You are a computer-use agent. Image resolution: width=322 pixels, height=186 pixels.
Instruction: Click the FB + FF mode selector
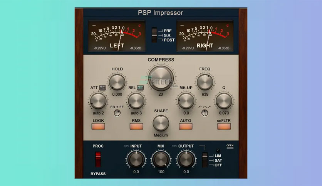(x=117, y=113)
